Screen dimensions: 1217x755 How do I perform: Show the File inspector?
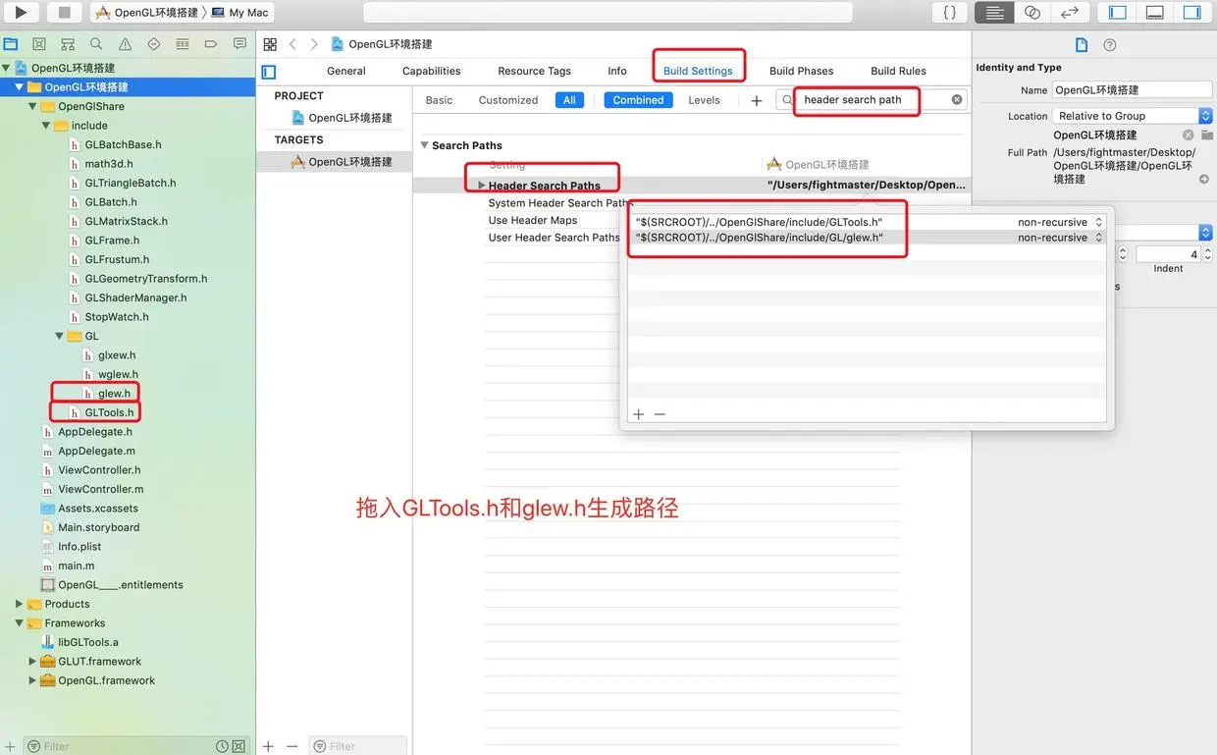click(x=1082, y=45)
